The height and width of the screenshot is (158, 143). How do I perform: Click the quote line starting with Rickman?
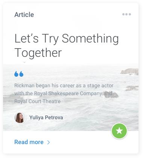(64, 85)
